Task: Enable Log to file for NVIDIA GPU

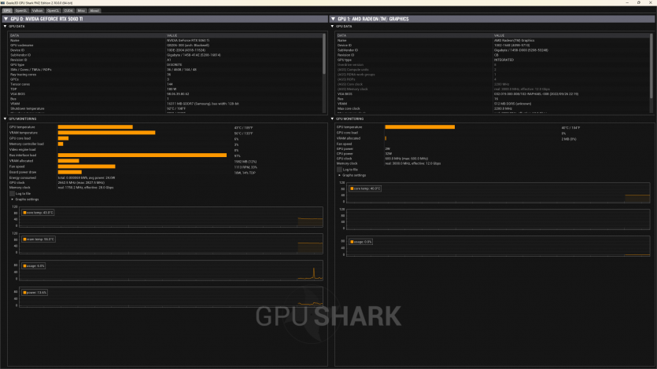Action: point(12,193)
